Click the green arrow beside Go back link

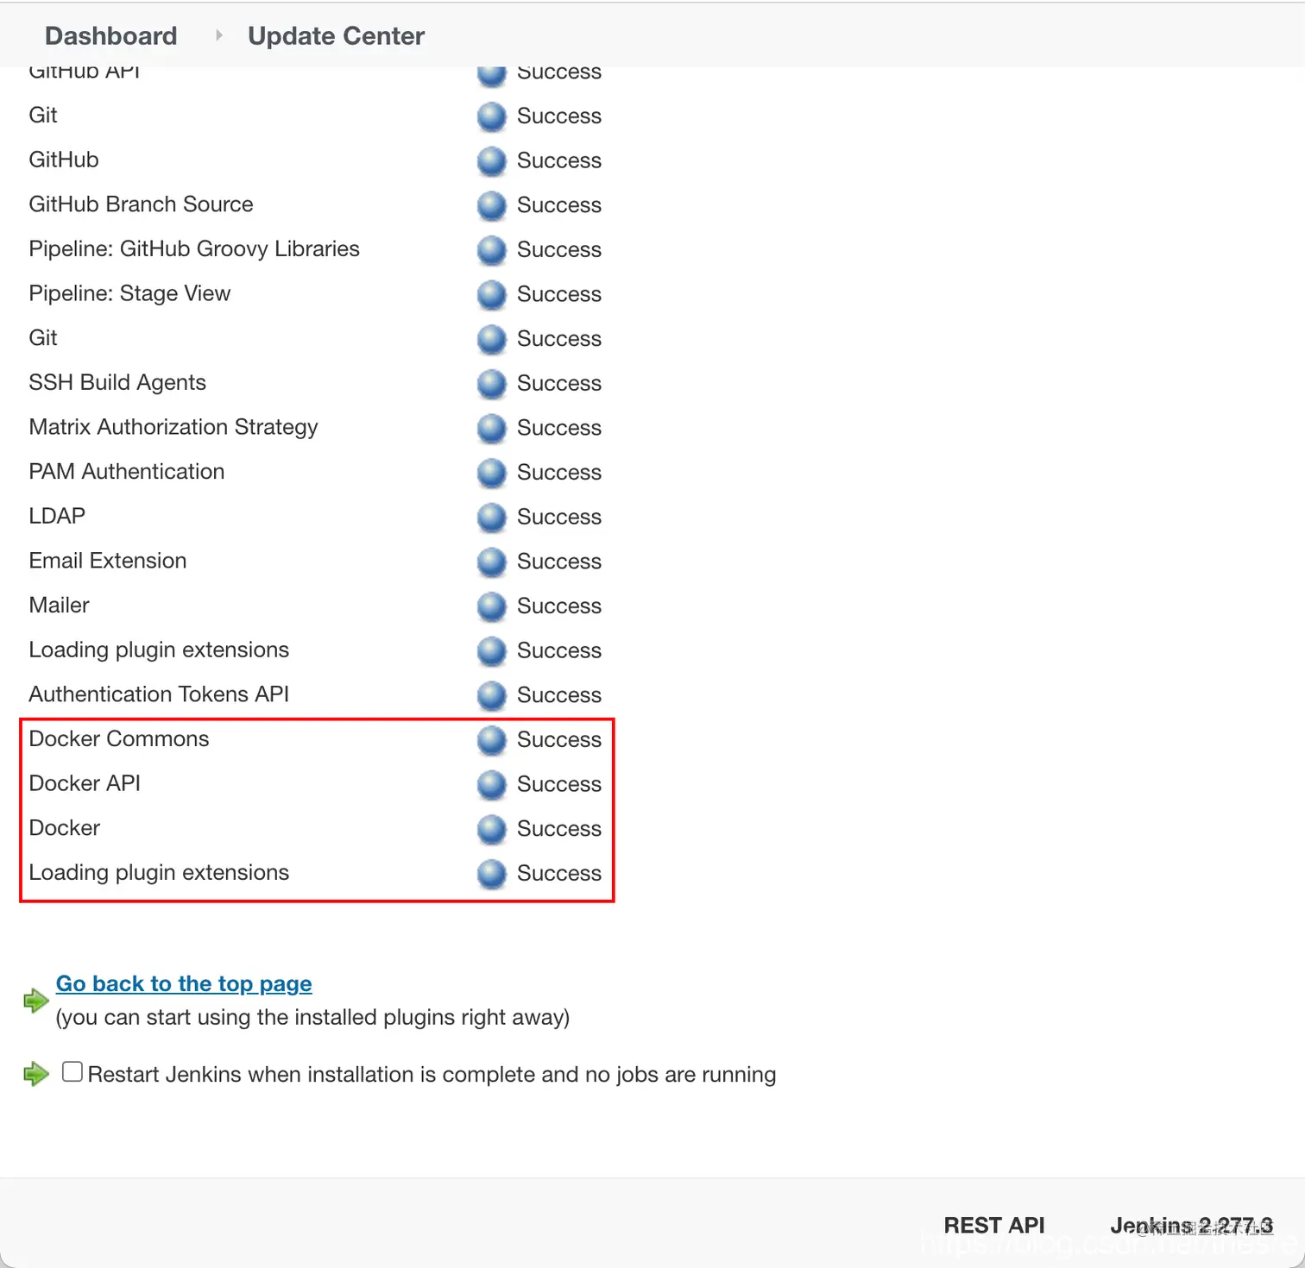[36, 1001]
